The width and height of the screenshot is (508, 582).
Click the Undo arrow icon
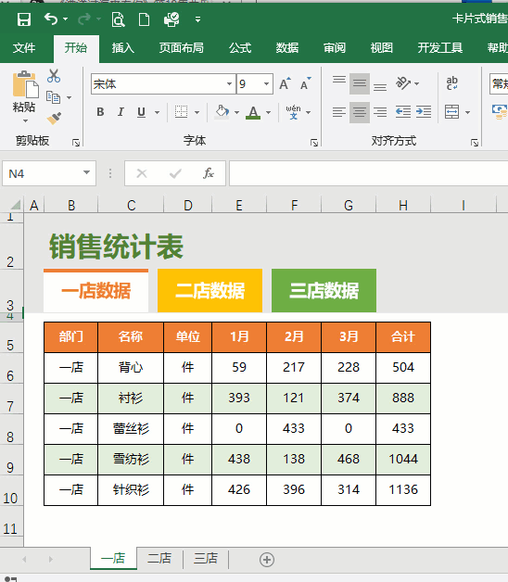51,19
